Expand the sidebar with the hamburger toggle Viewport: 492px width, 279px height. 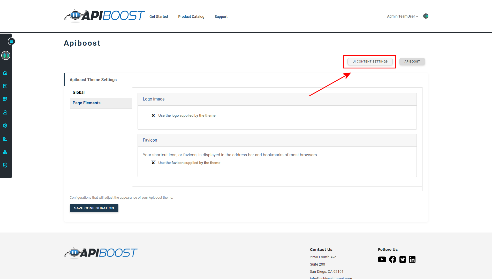click(11, 41)
